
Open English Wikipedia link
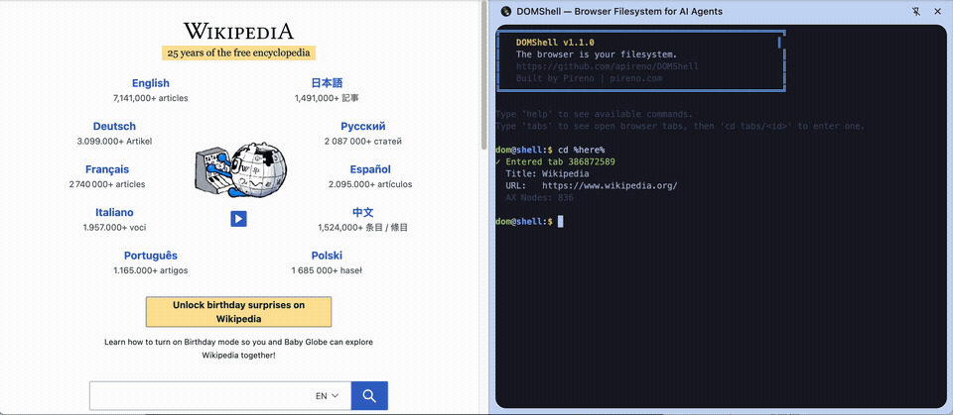[151, 83]
